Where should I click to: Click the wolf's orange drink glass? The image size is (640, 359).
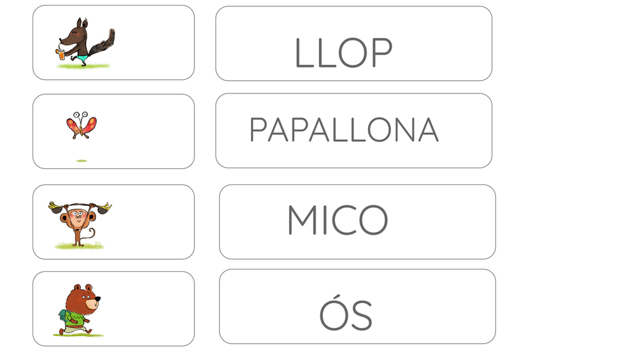61,53
